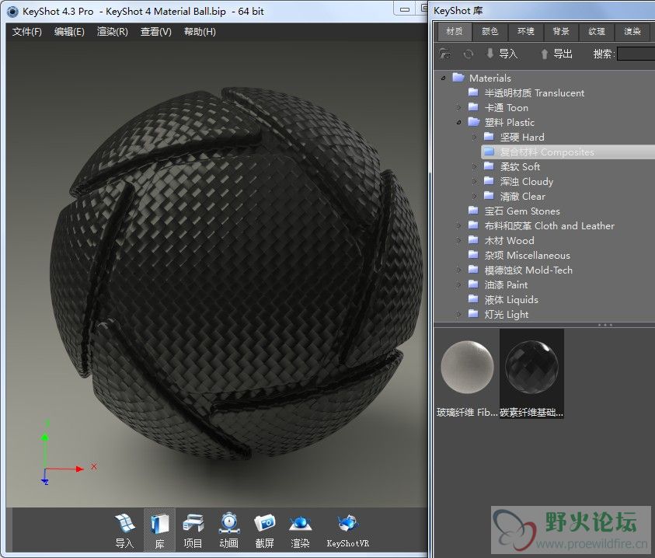This screenshot has width=655, height=558.
Task: Select the 木材 Wood folder
Action: 501,240
